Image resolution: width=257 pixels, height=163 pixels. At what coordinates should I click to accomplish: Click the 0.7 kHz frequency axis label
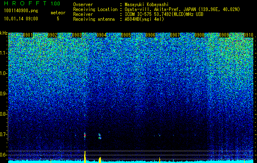[x=3, y=134]
